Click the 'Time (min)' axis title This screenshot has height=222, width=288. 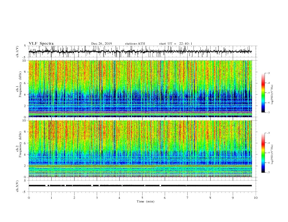145,201
